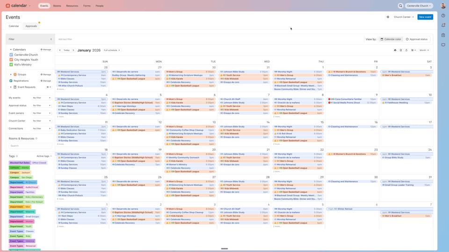The width and height of the screenshot is (449, 252).
Task: Open the Month view dropdown
Action: (424, 50)
